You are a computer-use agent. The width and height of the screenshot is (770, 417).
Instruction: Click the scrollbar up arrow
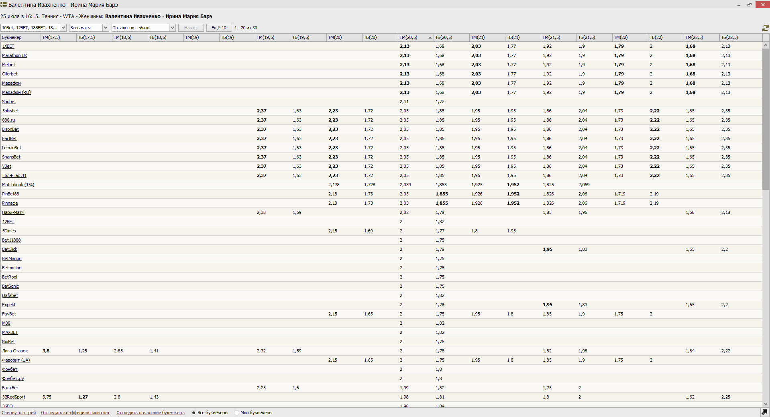pyautogui.click(x=766, y=45)
